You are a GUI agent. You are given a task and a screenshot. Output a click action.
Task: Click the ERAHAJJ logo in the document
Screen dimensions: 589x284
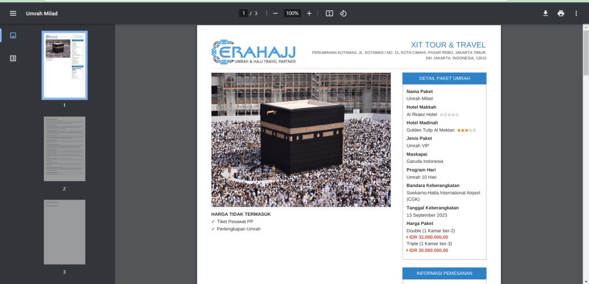click(x=254, y=52)
